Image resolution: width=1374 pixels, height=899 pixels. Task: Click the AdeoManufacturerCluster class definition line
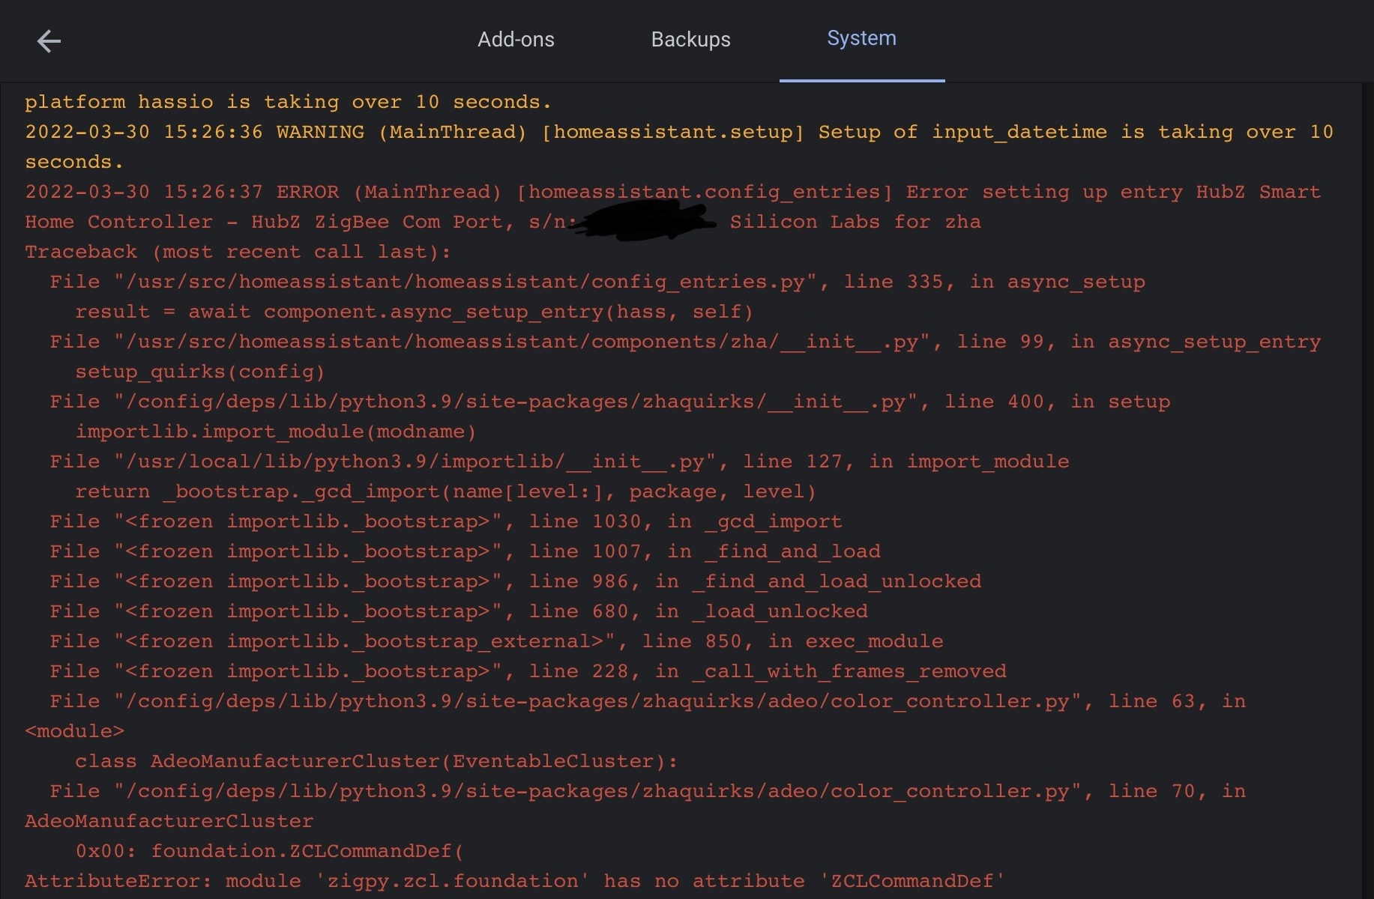(x=375, y=760)
